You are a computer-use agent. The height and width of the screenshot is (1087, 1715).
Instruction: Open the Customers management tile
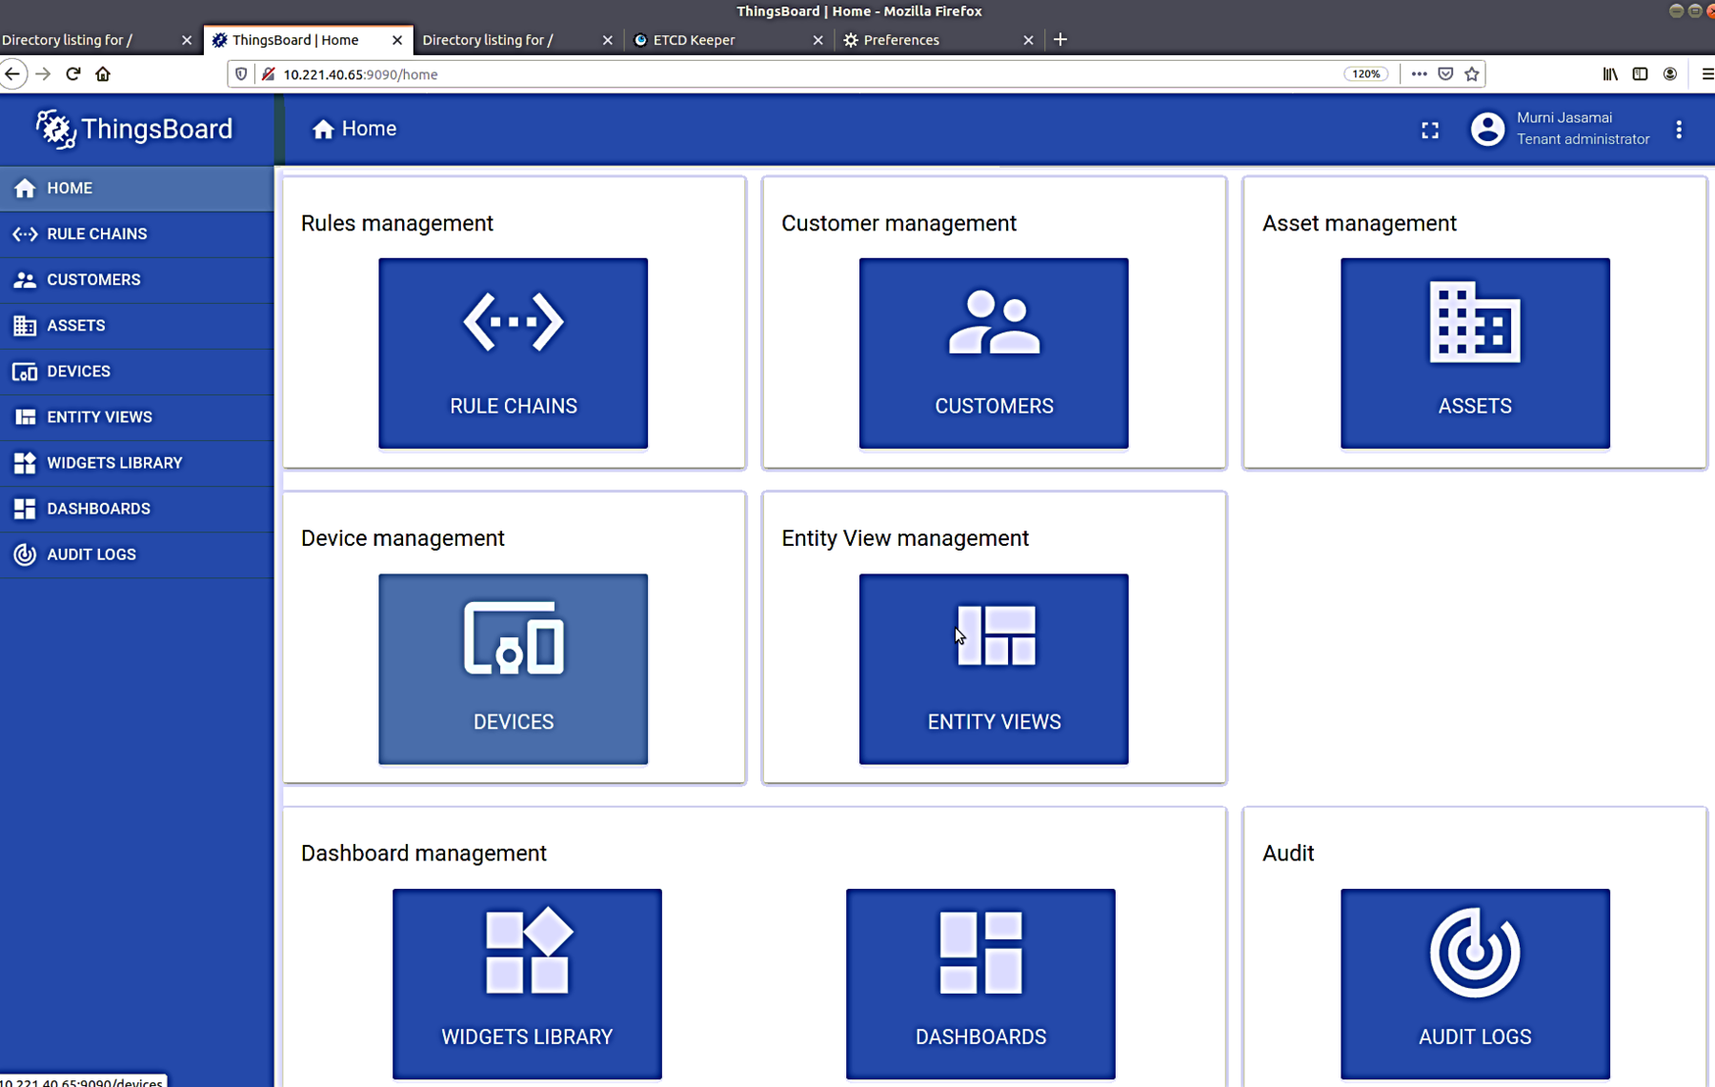(x=993, y=352)
